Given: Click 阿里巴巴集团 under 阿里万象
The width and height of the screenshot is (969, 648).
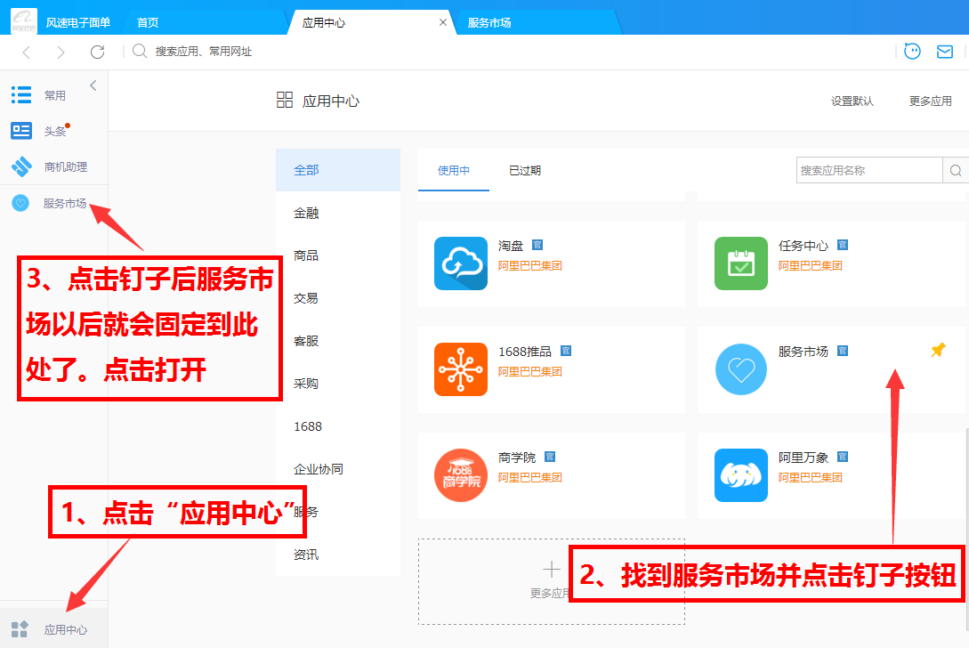Looking at the screenshot, I should (x=811, y=477).
